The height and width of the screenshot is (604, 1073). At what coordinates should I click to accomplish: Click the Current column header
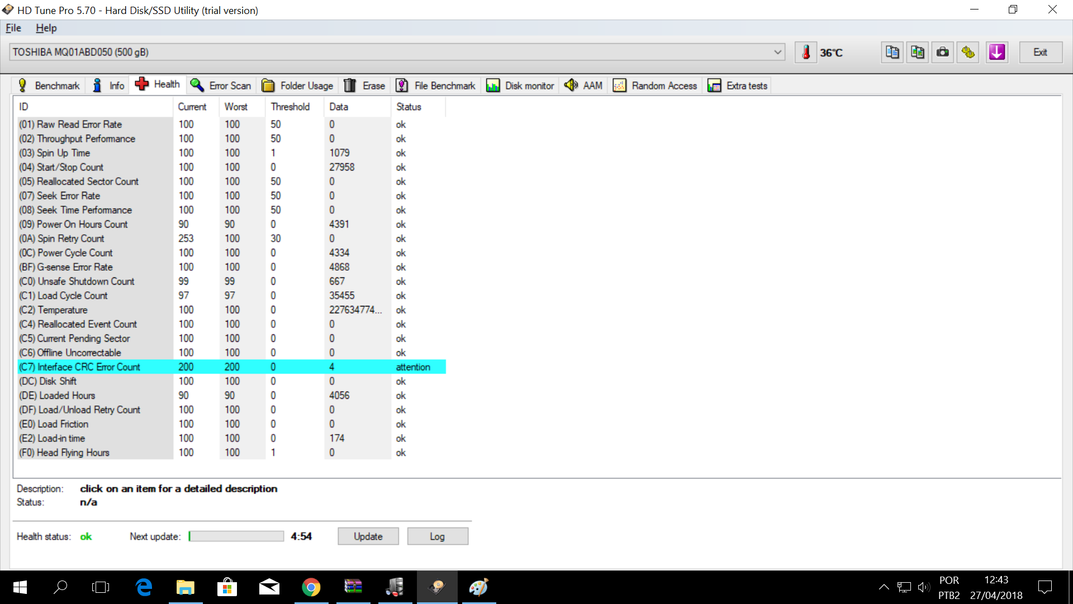click(196, 107)
